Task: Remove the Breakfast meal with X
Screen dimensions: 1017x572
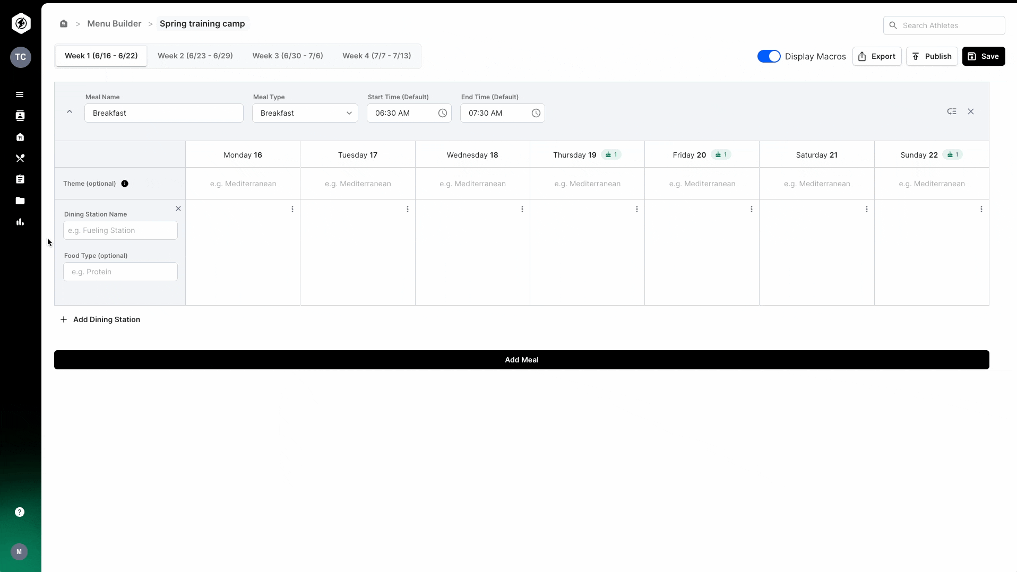Action: (971, 111)
